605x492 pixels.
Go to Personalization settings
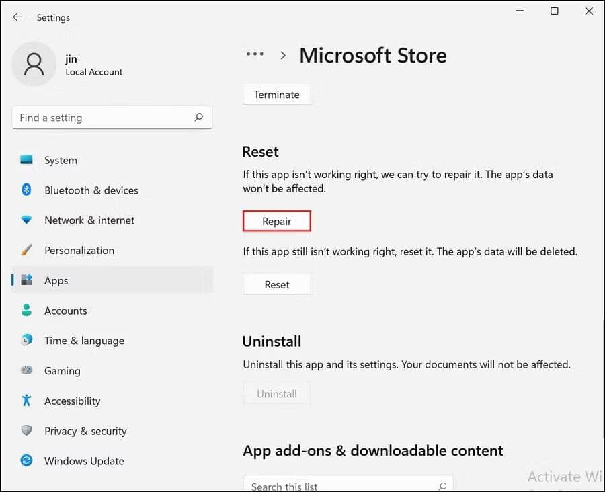(x=112, y=250)
